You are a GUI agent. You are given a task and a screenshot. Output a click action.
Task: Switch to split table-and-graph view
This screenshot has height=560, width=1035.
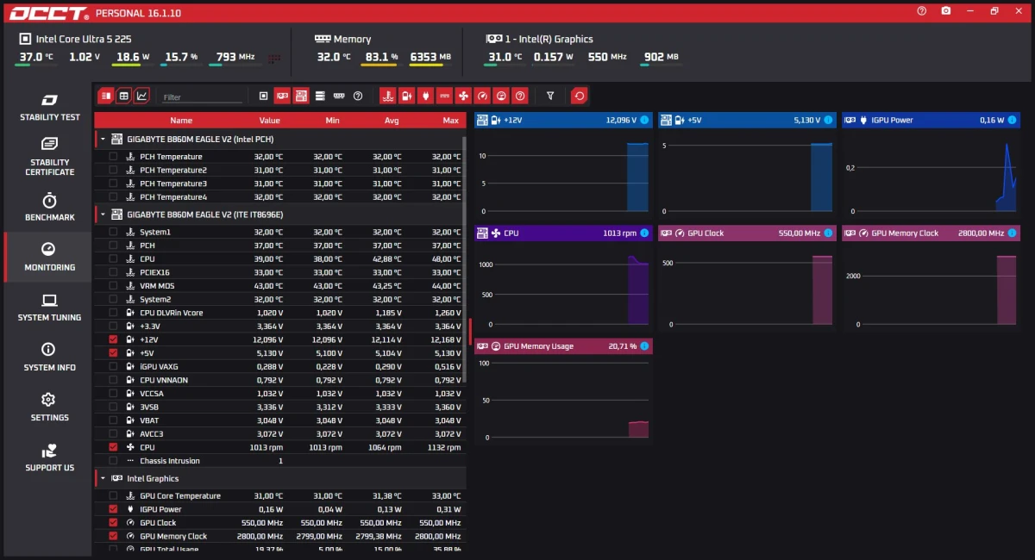tap(105, 96)
